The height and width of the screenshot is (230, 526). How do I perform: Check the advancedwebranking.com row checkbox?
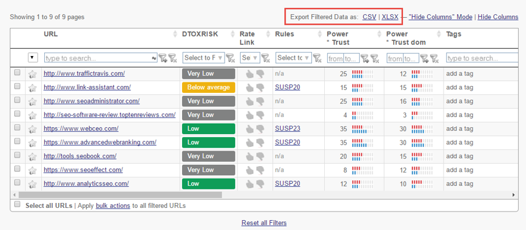17,141
